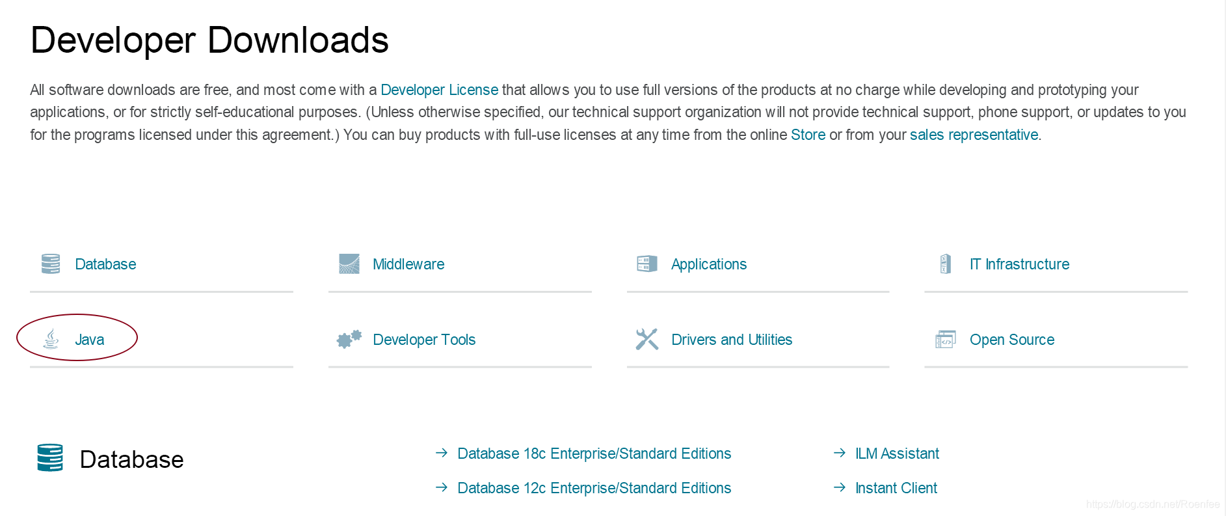Open the Java downloads link

pyautogui.click(x=89, y=340)
